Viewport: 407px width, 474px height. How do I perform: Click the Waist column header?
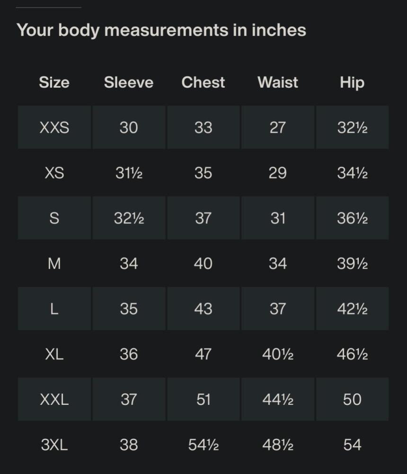[278, 82]
